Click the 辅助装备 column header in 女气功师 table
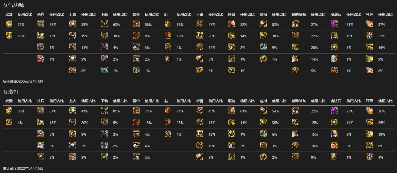Screen dimensions: 397x173 pos(299,15)
